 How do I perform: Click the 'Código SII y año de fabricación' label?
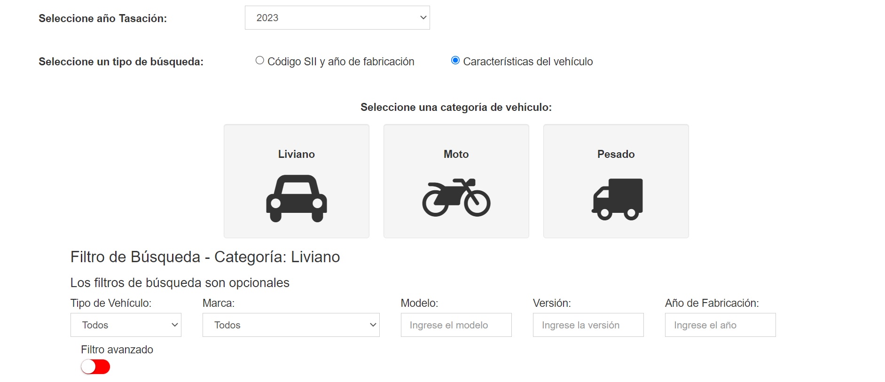tap(341, 62)
